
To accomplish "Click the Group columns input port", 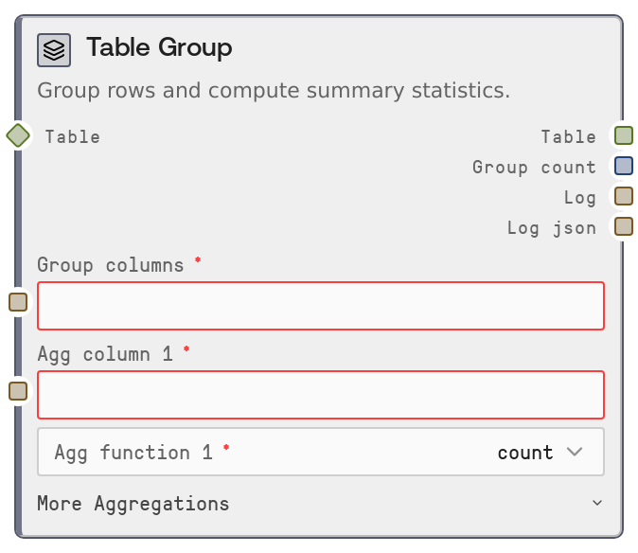I will pos(18,302).
